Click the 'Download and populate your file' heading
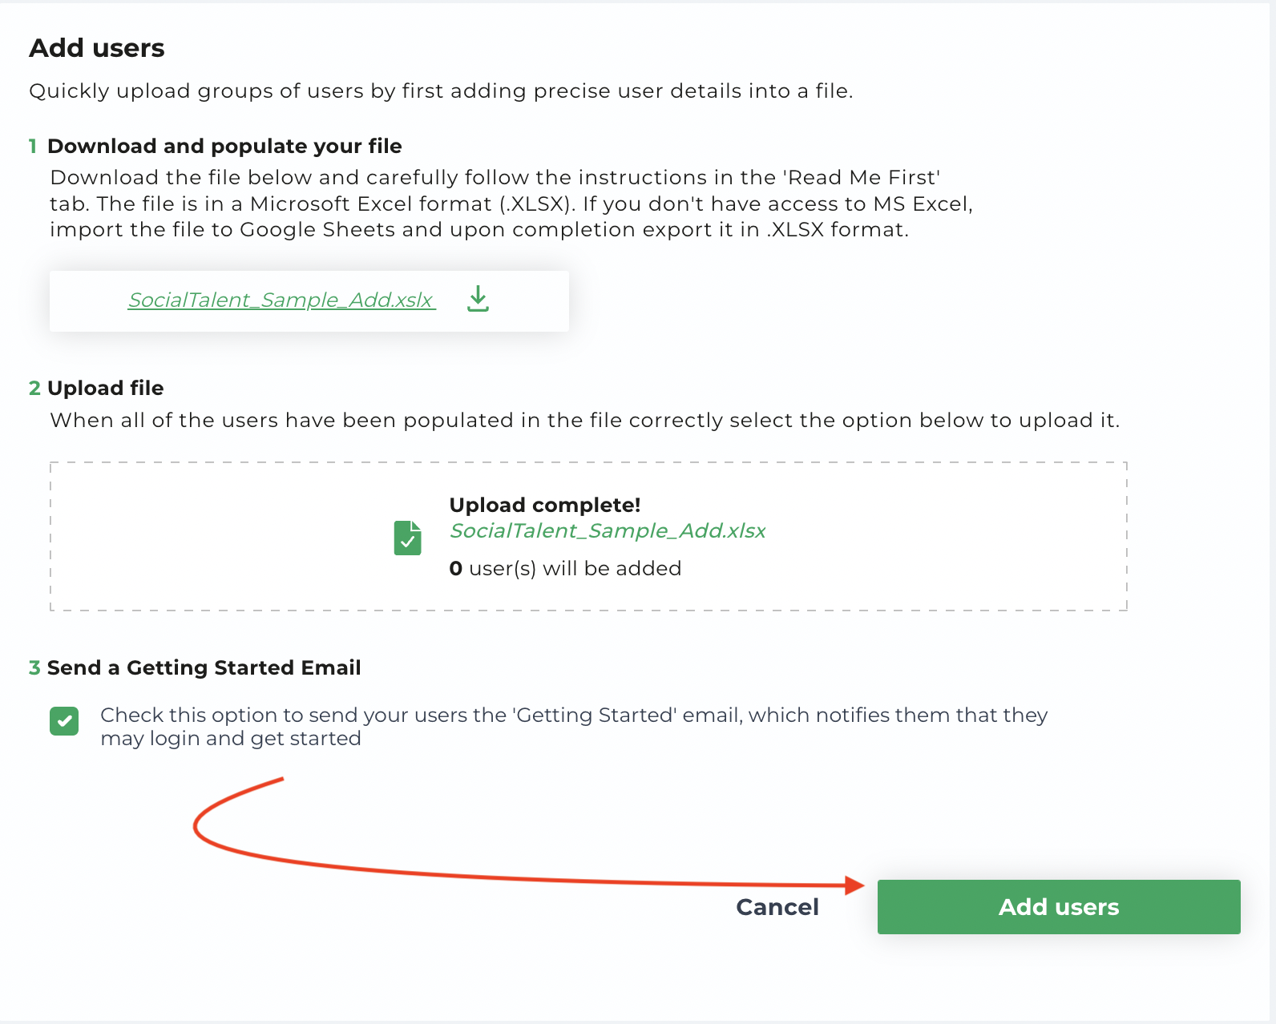1276x1024 pixels. 224,146
